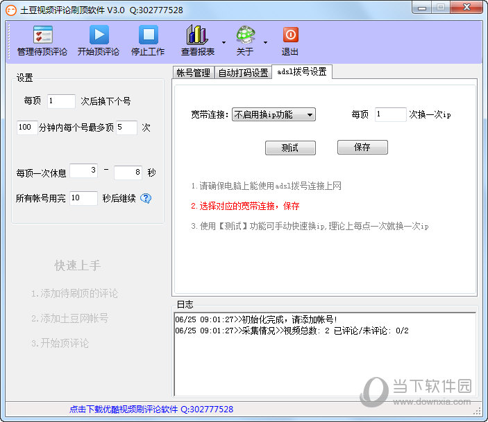Click the 最多顶 5 次 input field

(126, 128)
